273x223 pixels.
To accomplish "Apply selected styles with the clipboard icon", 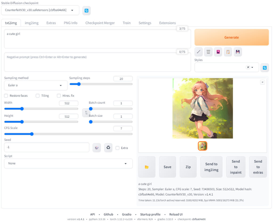I will (x=228, y=52).
